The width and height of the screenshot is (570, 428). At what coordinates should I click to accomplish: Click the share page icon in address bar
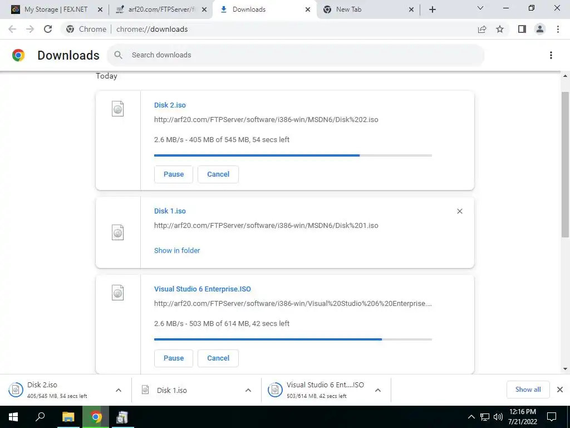(482, 29)
